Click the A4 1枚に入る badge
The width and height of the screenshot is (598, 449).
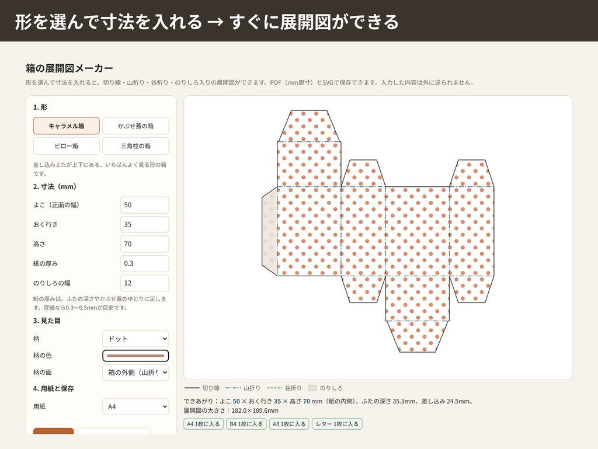point(203,424)
